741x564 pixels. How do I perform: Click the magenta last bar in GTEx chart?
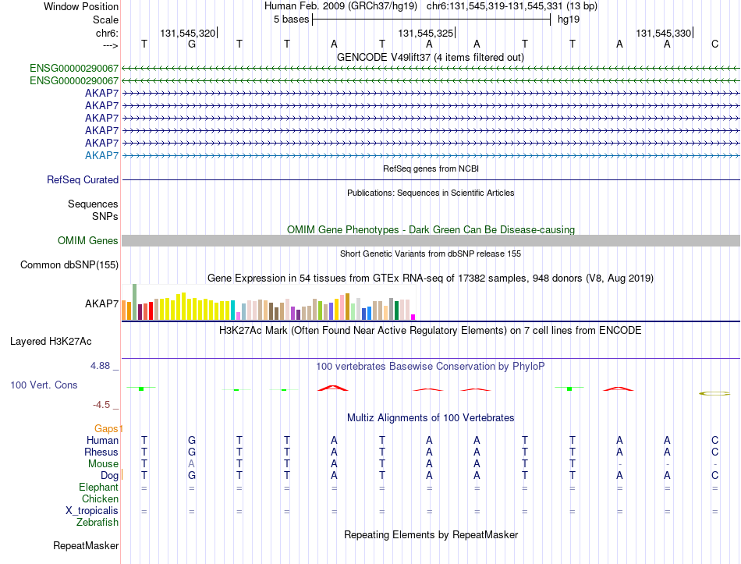point(413,317)
